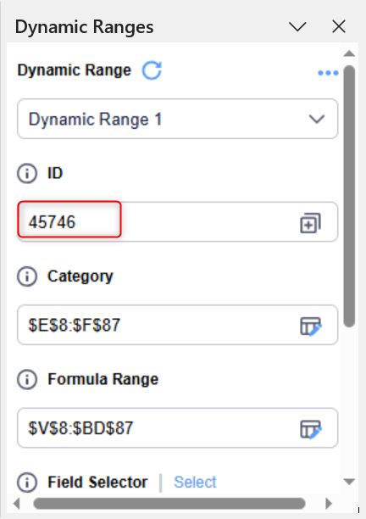Refresh the Dynamic Range list
Viewport: 366px width, 519px height.
point(152,70)
